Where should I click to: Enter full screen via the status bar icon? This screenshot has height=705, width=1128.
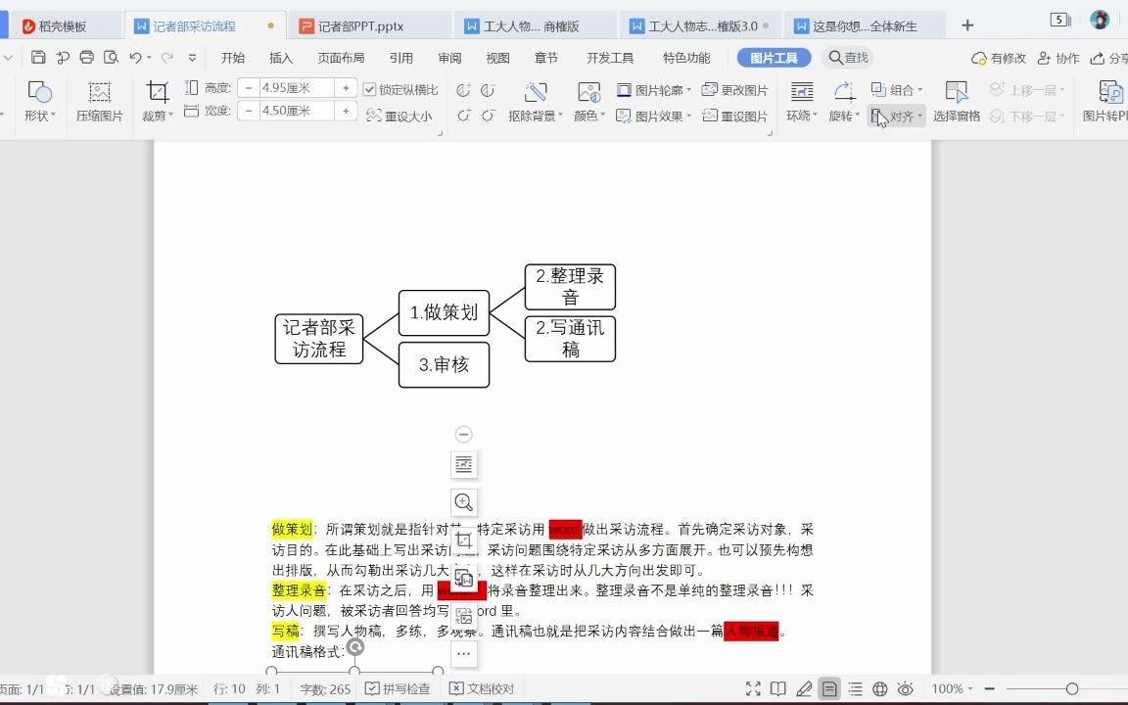752,688
